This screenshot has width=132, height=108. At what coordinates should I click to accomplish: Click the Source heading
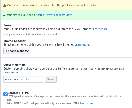pos(8,25)
